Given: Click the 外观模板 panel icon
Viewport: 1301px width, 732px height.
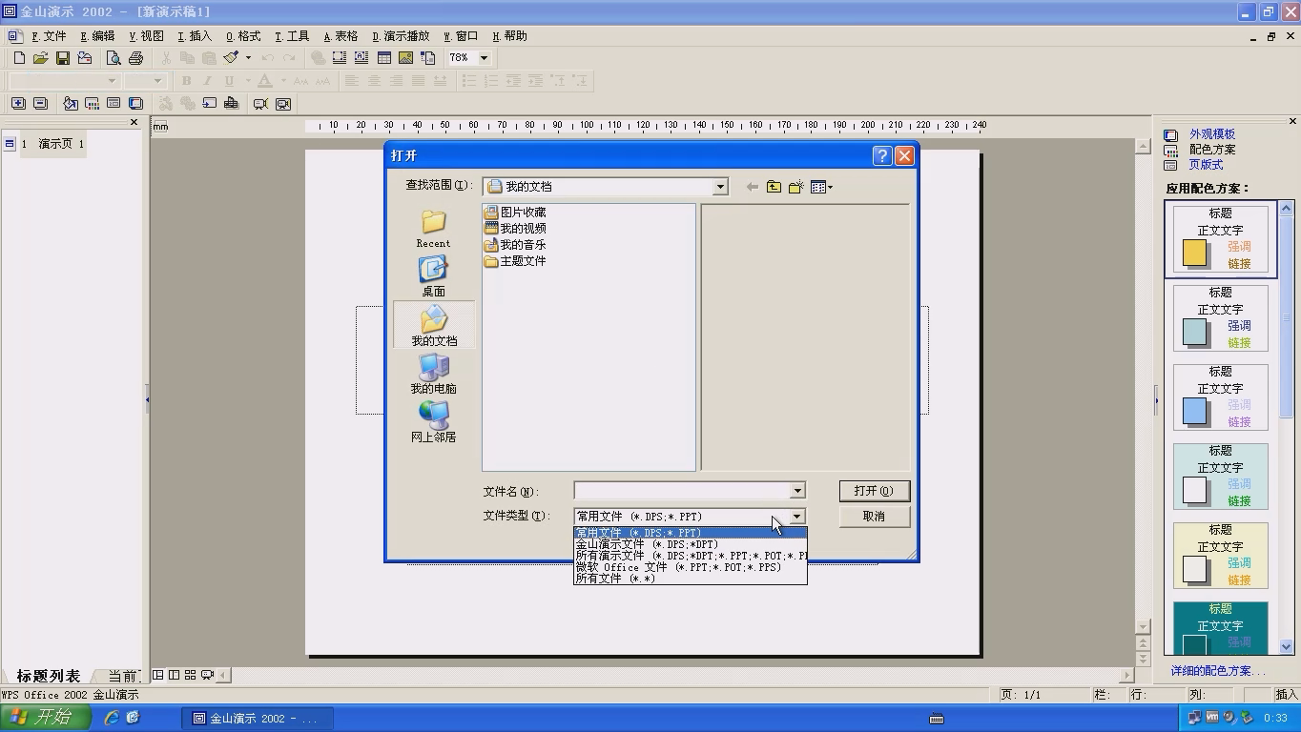Looking at the screenshot, I should coord(1171,134).
